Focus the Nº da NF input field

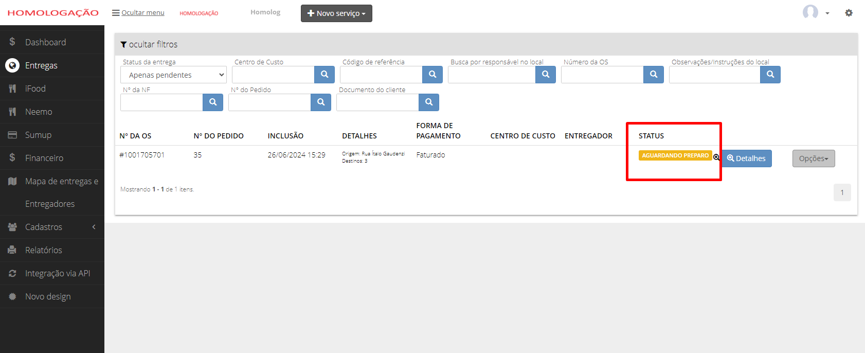(161, 102)
